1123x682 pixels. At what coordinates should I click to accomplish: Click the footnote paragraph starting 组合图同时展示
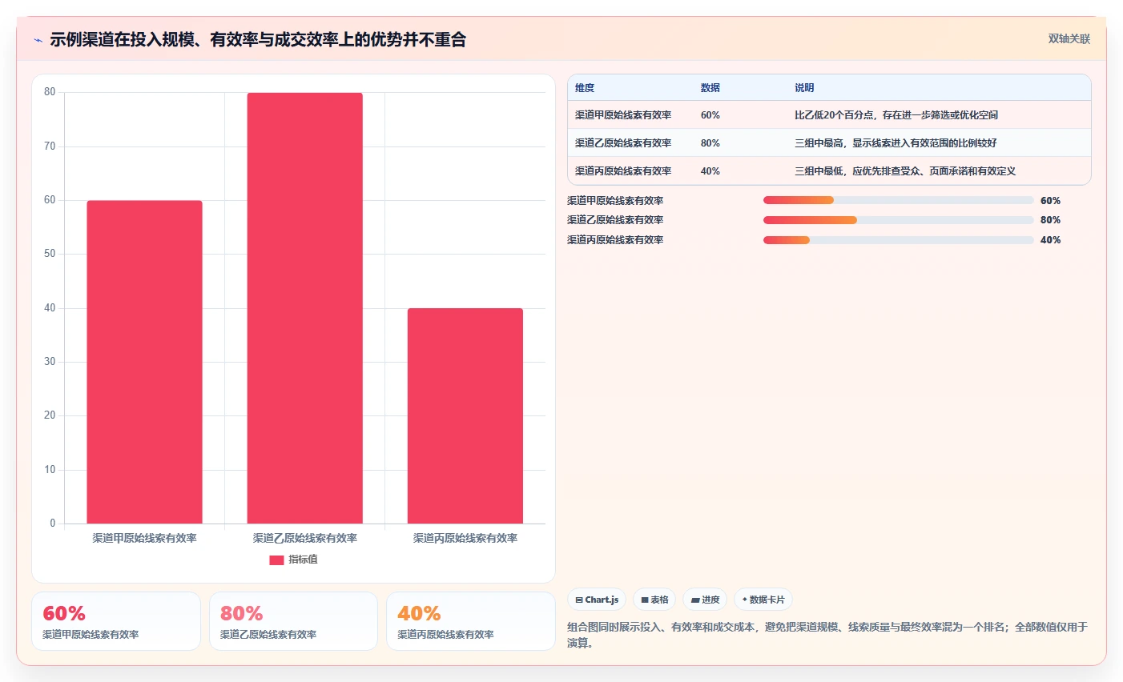coord(827,635)
